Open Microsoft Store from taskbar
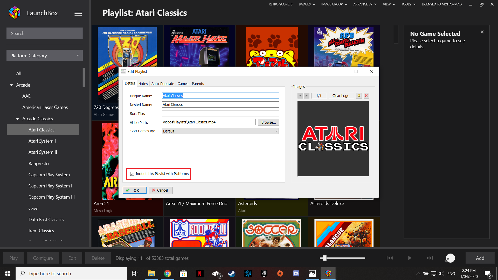The height and width of the screenshot is (280, 498). pyautogui.click(x=183, y=274)
